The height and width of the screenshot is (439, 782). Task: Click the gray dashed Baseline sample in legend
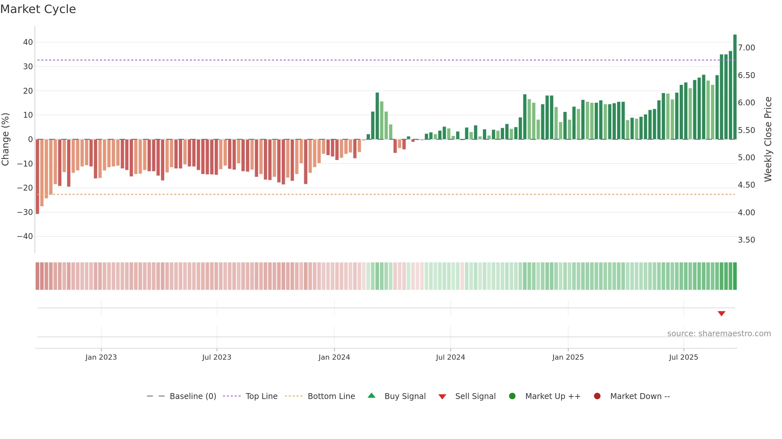point(156,396)
